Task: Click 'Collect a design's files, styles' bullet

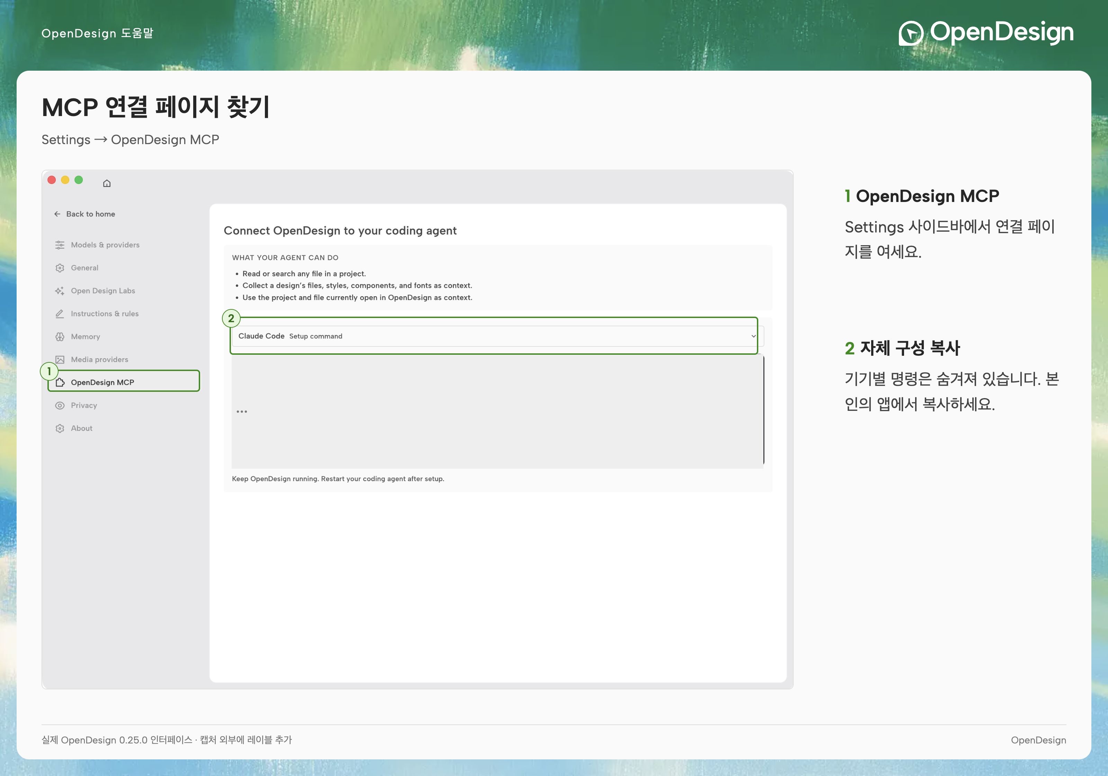Action: click(357, 286)
